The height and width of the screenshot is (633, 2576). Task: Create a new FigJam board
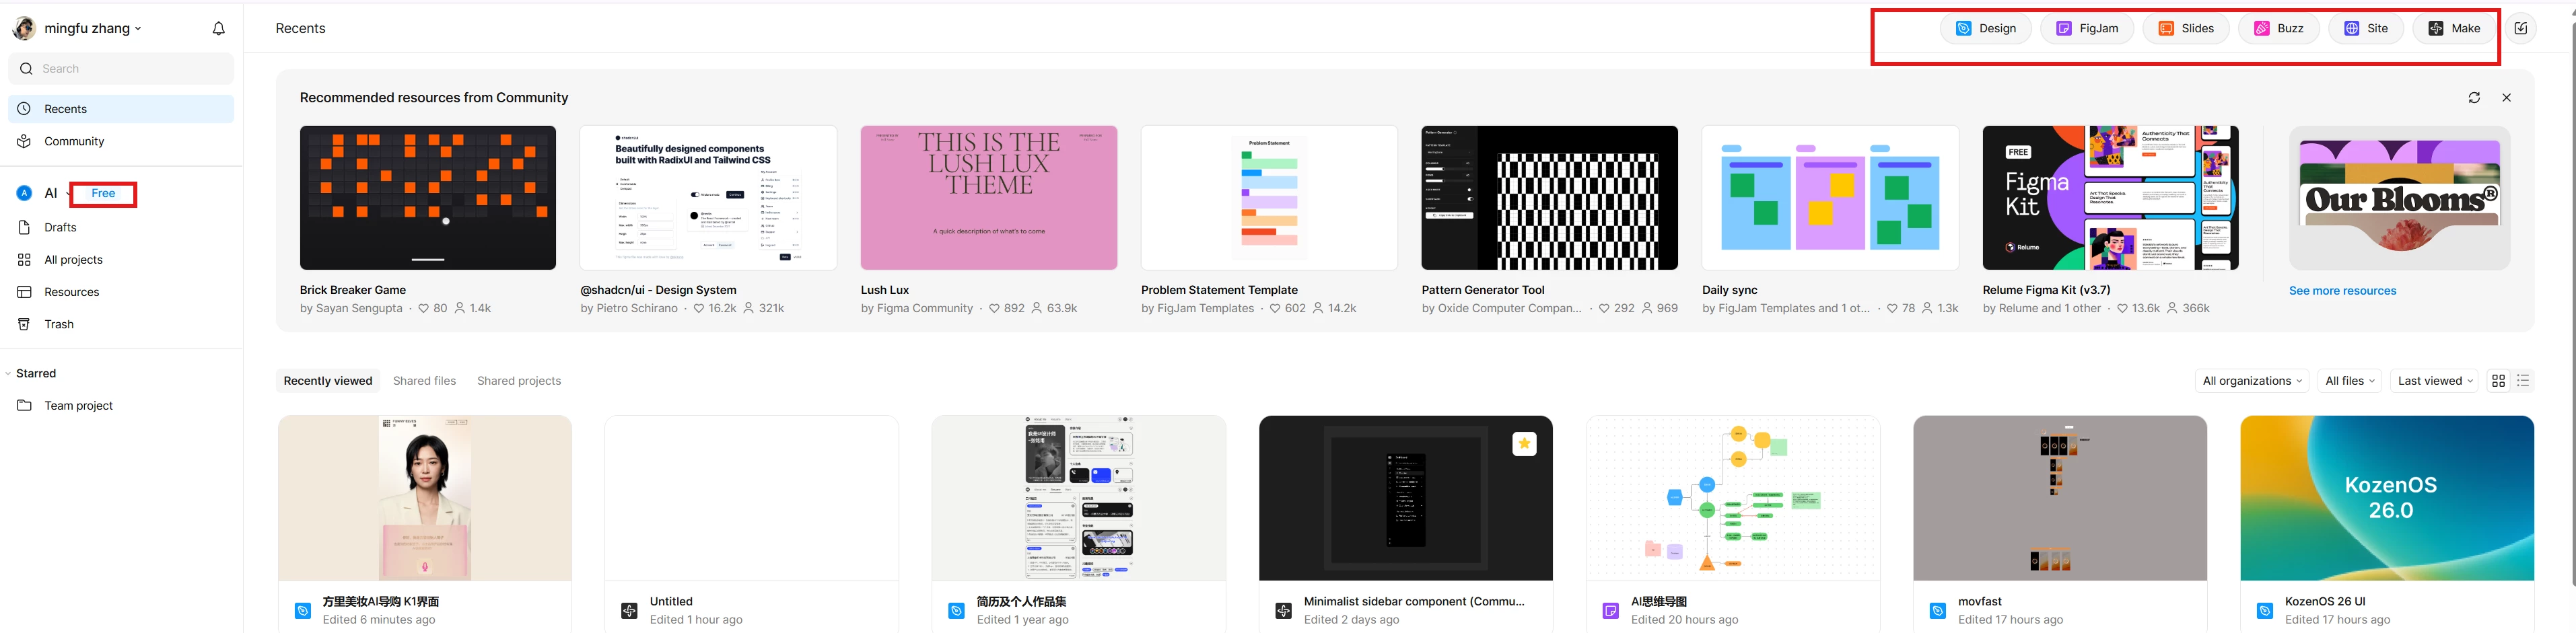2087,29
